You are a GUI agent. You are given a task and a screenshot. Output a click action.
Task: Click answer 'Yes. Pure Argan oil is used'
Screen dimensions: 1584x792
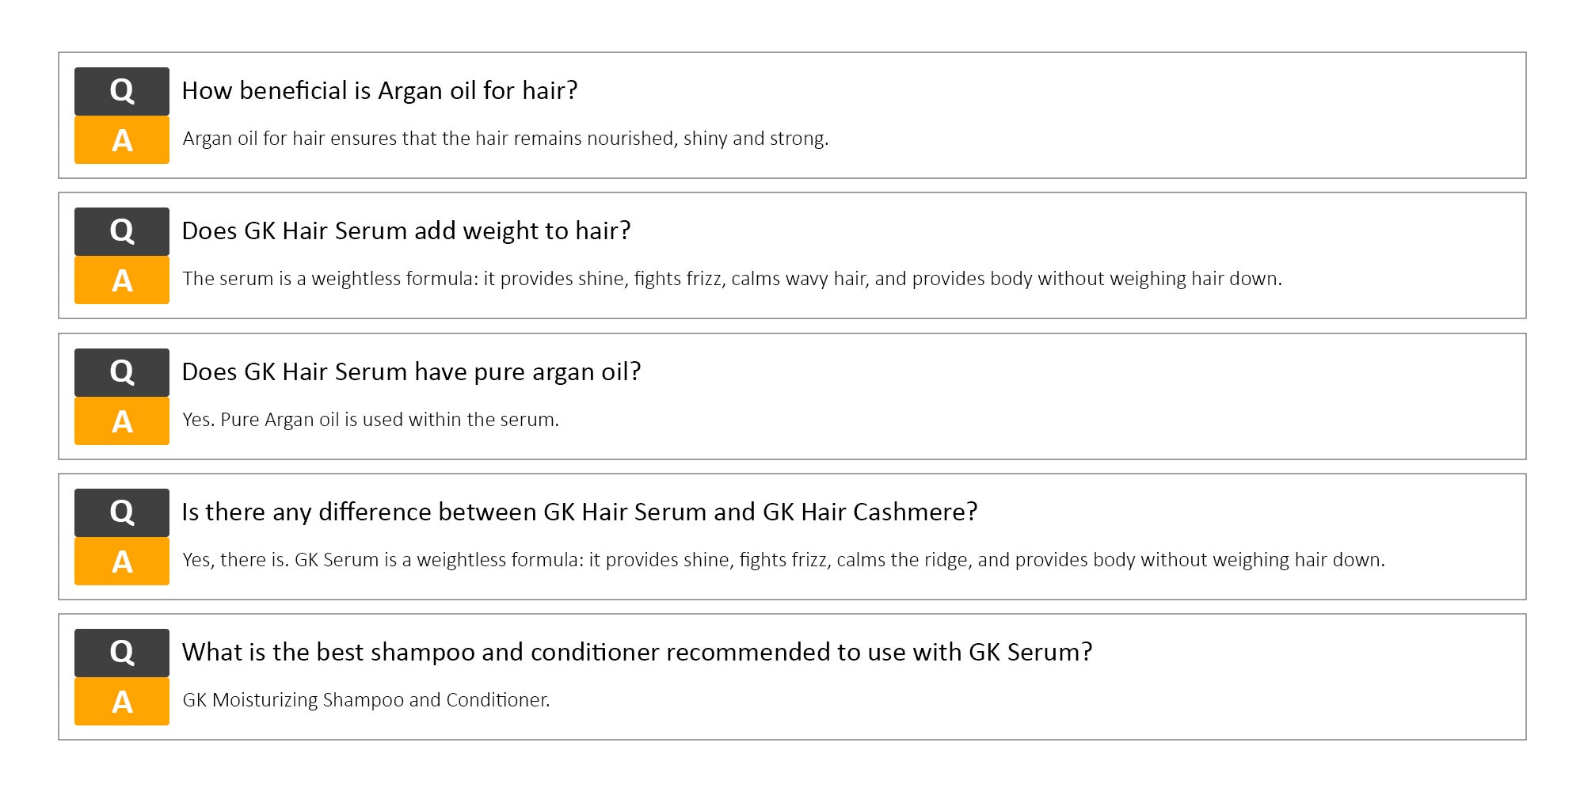click(x=371, y=420)
